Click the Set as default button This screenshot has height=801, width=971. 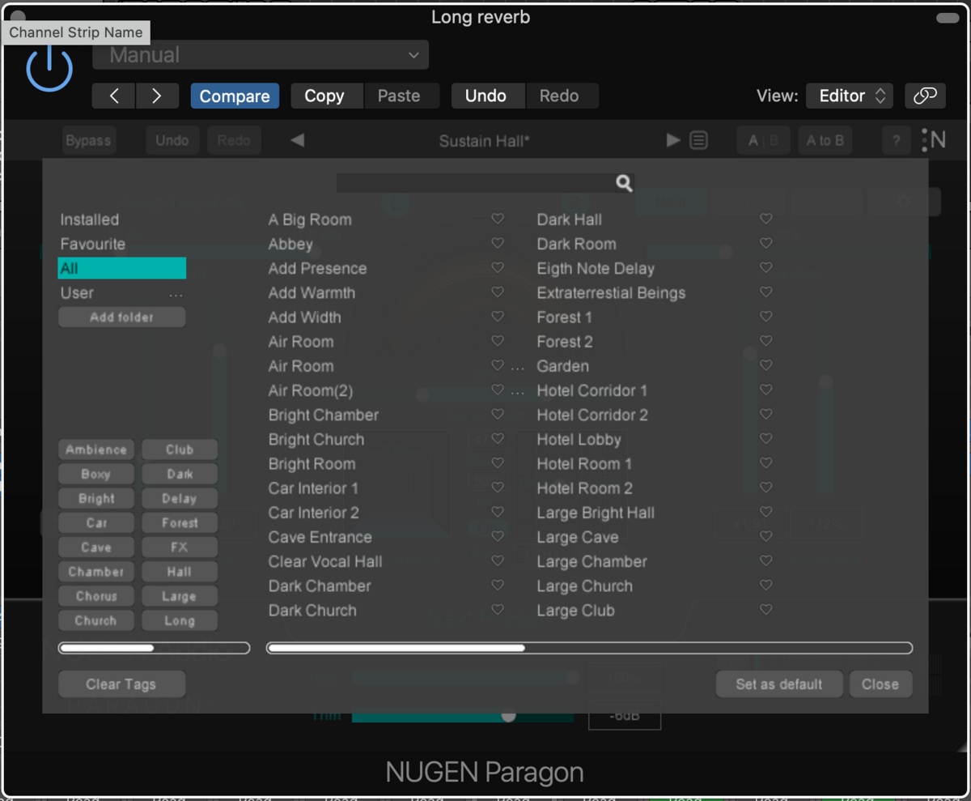[x=778, y=684]
